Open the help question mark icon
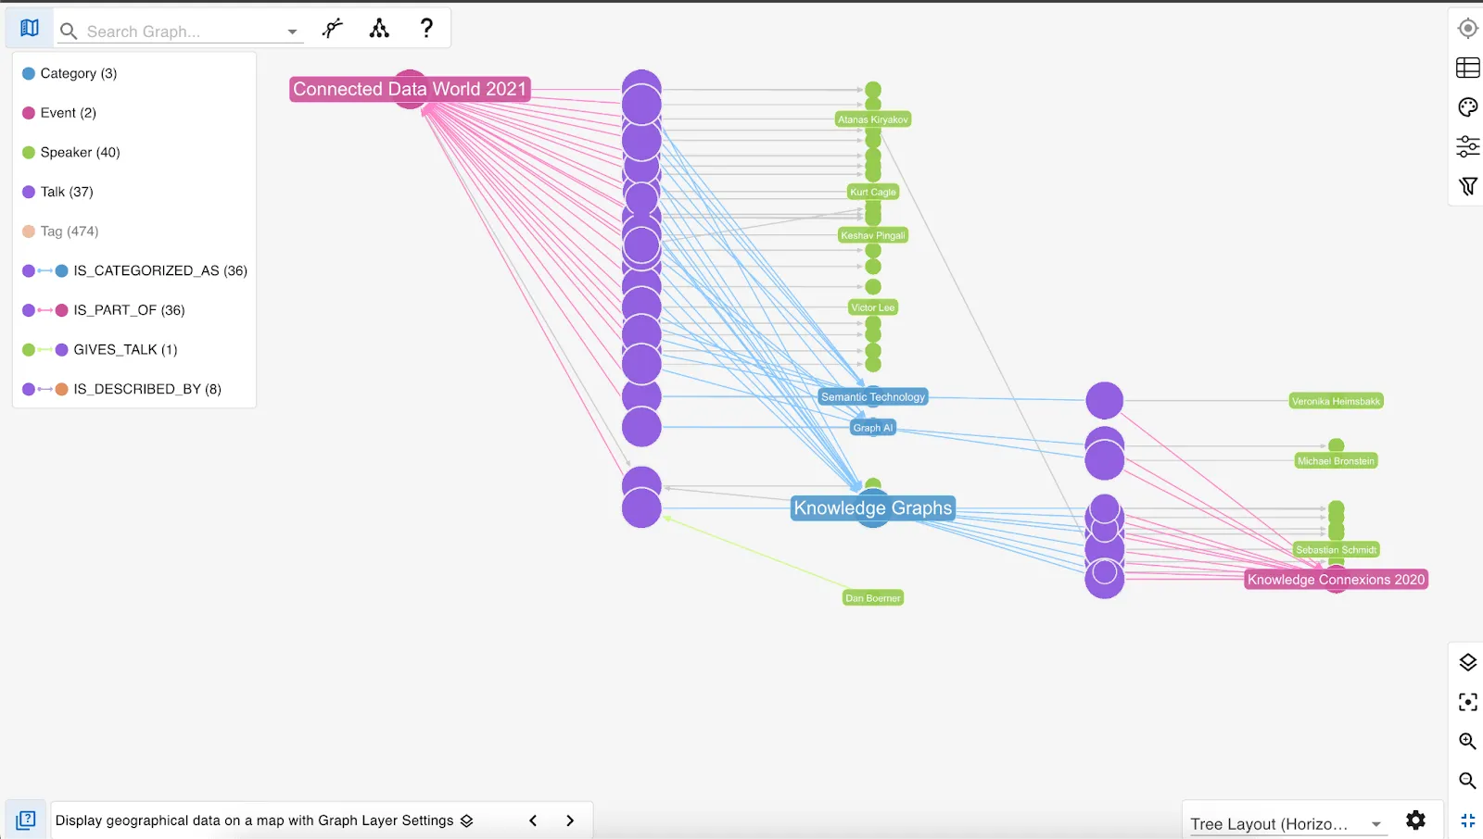The height and width of the screenshot is (839, 1483). [x=426, y=29]
